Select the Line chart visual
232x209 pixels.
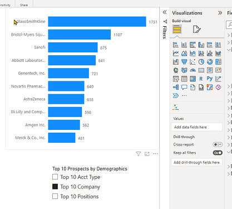(176, 54)
